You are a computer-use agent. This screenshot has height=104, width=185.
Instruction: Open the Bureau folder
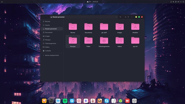(73, 28)
